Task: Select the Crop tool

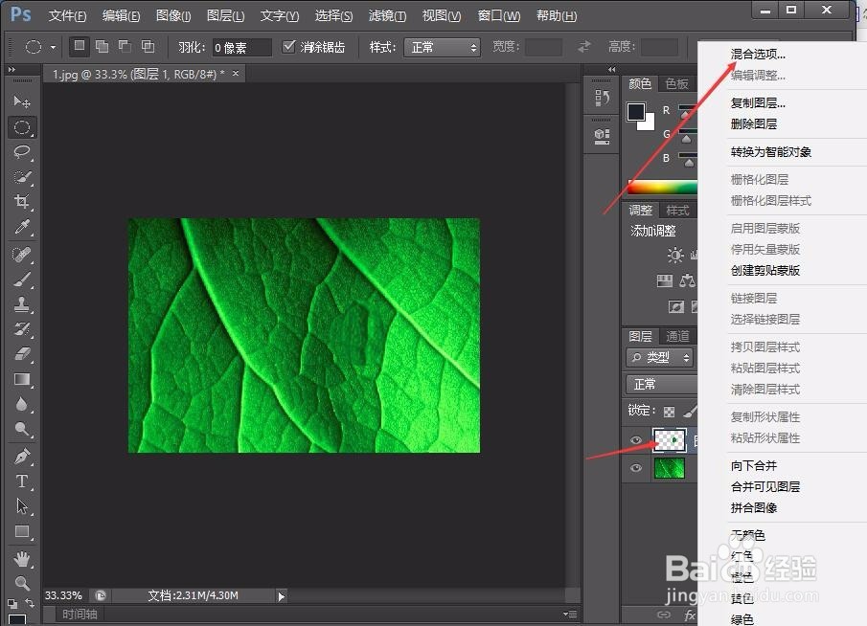Action: point(22,202)
